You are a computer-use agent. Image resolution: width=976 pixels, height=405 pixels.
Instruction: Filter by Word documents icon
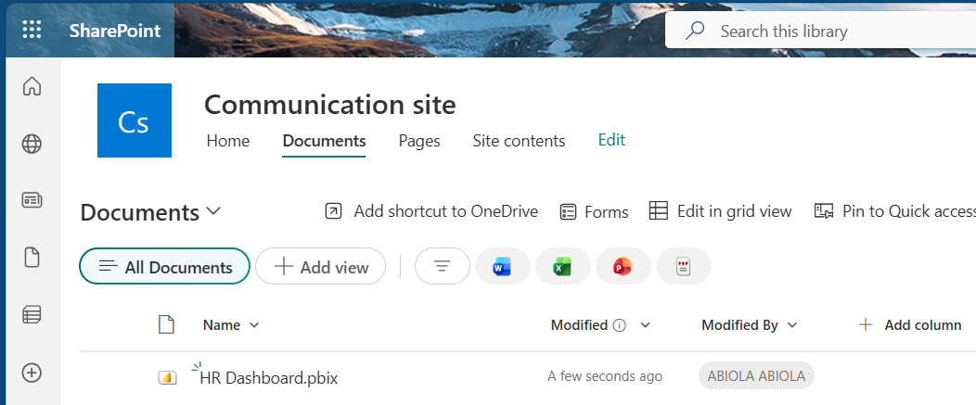(502, 266)
